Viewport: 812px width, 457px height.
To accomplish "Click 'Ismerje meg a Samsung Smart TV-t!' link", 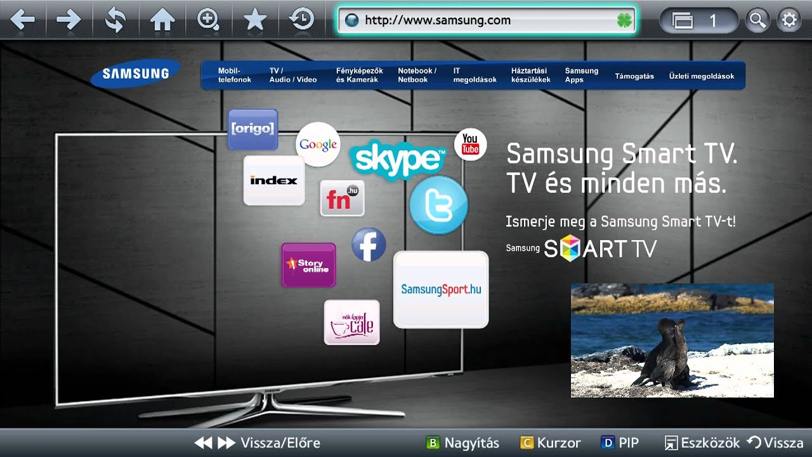I will pyautogui.click(x=620, y=222).
